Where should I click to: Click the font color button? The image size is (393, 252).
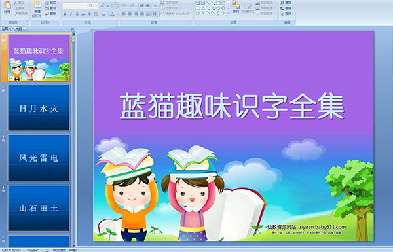coord(112,14)
